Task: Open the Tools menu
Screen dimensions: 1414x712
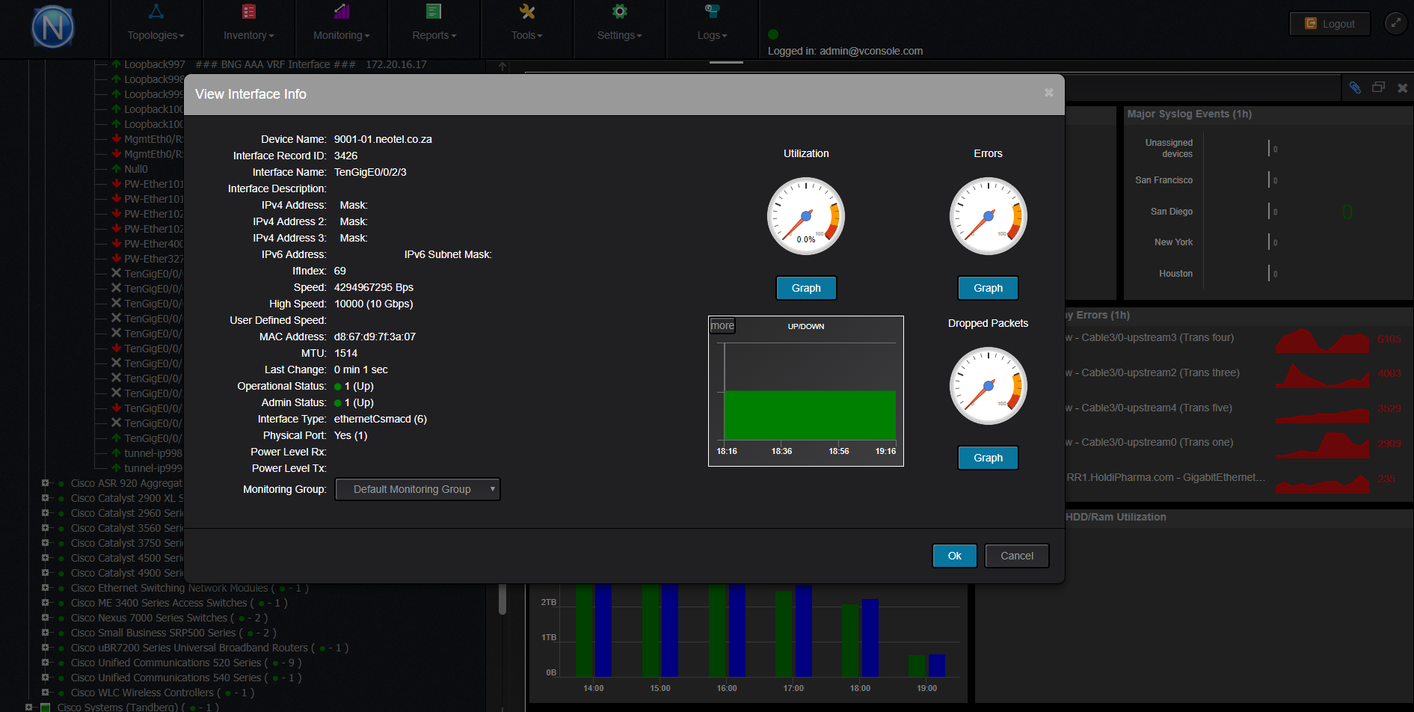Action: click(526, 35)
